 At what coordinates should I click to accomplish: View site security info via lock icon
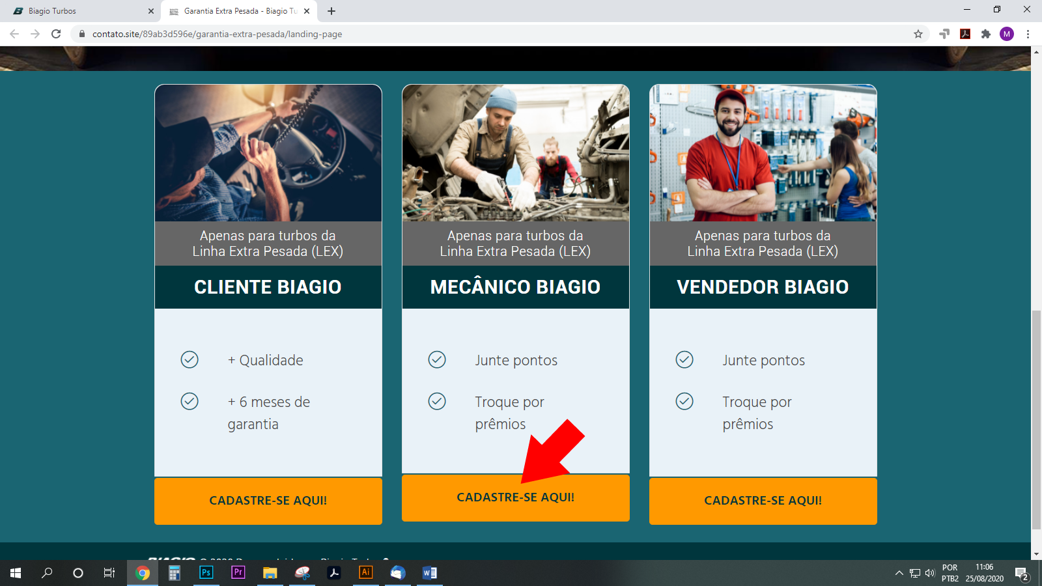pyautogui.click(x=82, y=34)
